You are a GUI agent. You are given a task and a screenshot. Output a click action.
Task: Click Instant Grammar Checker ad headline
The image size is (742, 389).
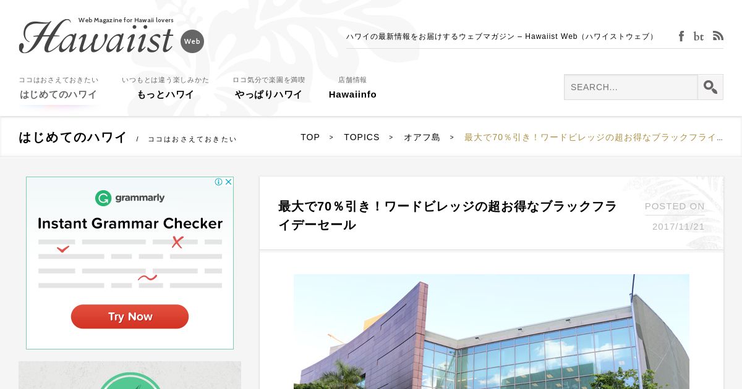coord(130,224)
